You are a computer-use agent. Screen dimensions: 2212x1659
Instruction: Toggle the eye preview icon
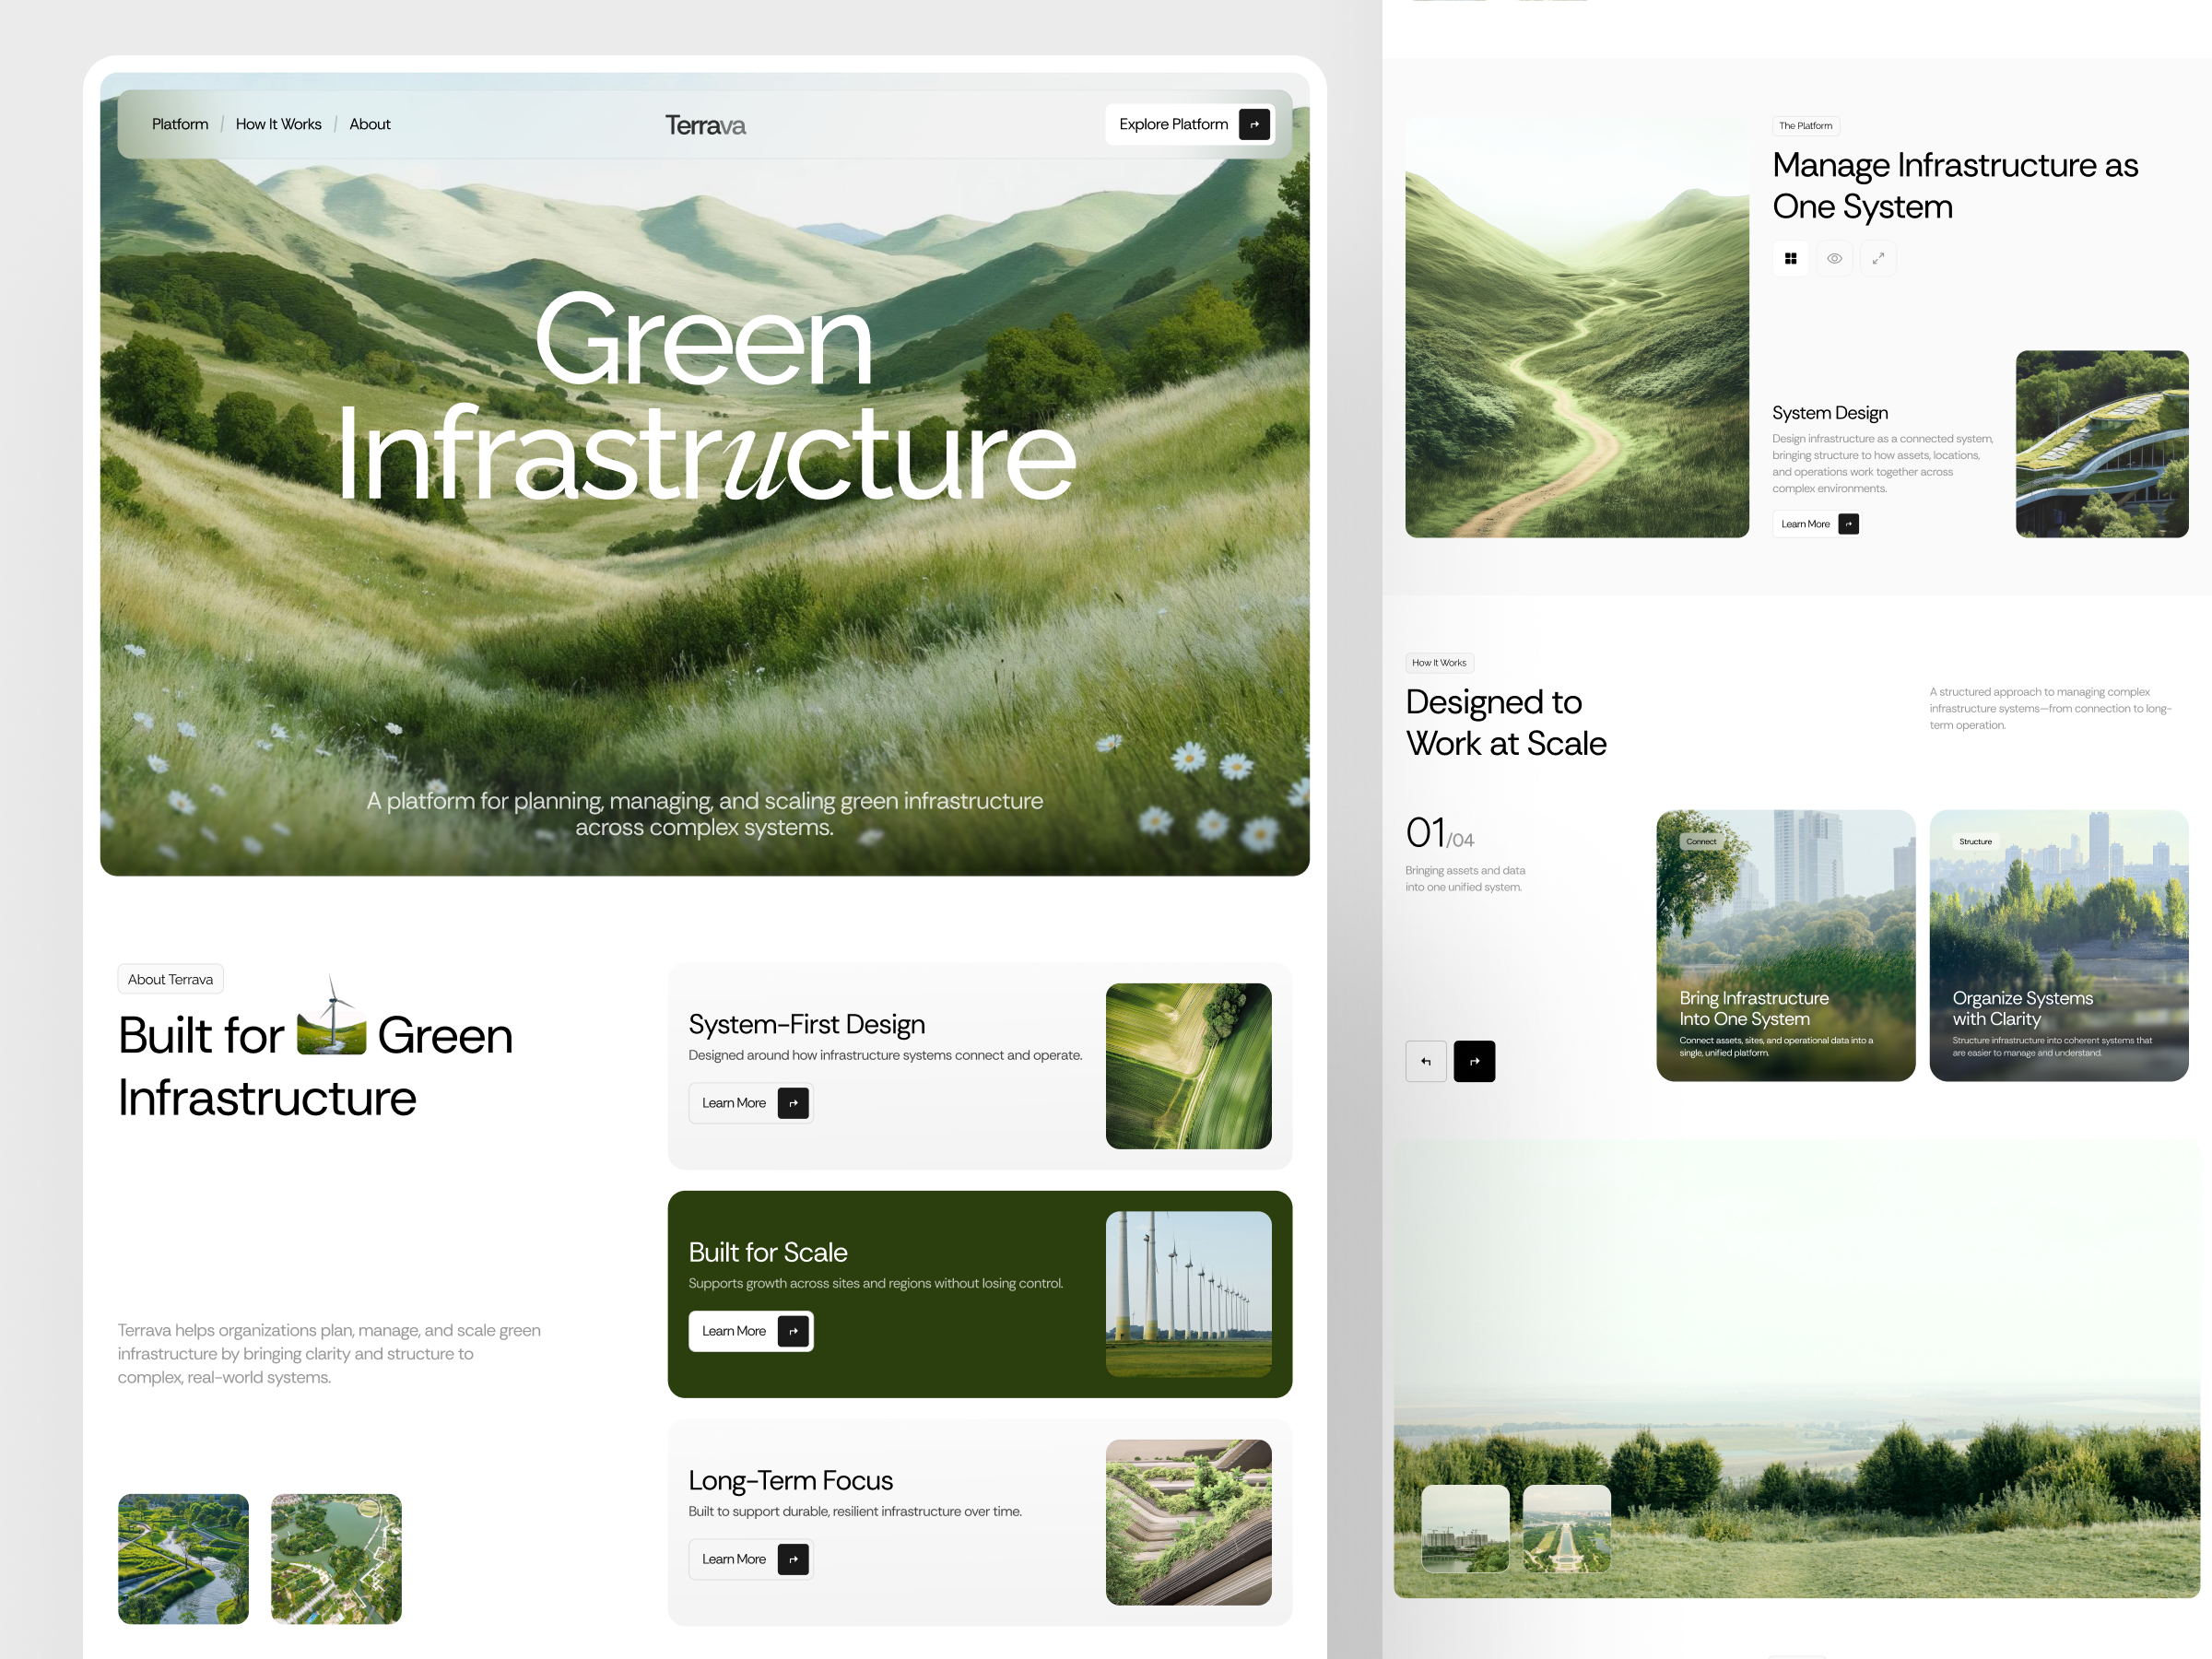pyautogui.click(x=1834, y=258)
